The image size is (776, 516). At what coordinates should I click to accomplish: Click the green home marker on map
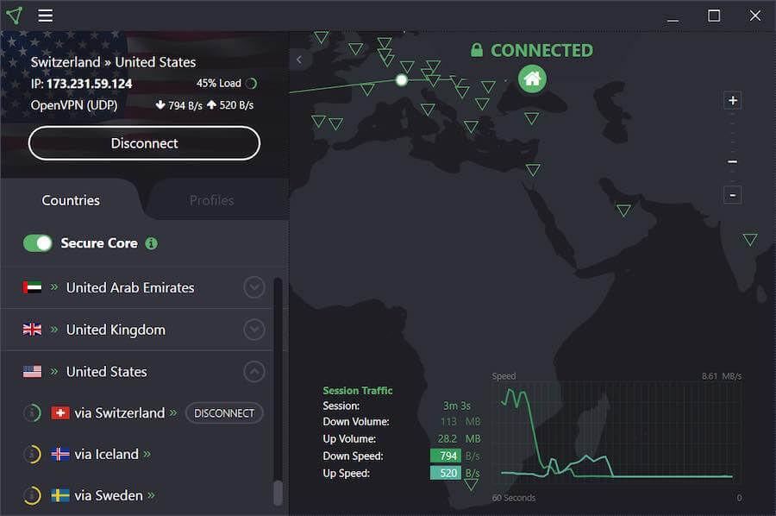pos(532,79)
